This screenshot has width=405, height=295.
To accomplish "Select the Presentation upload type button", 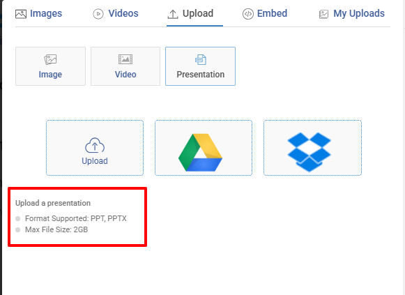I will (201, 66).
